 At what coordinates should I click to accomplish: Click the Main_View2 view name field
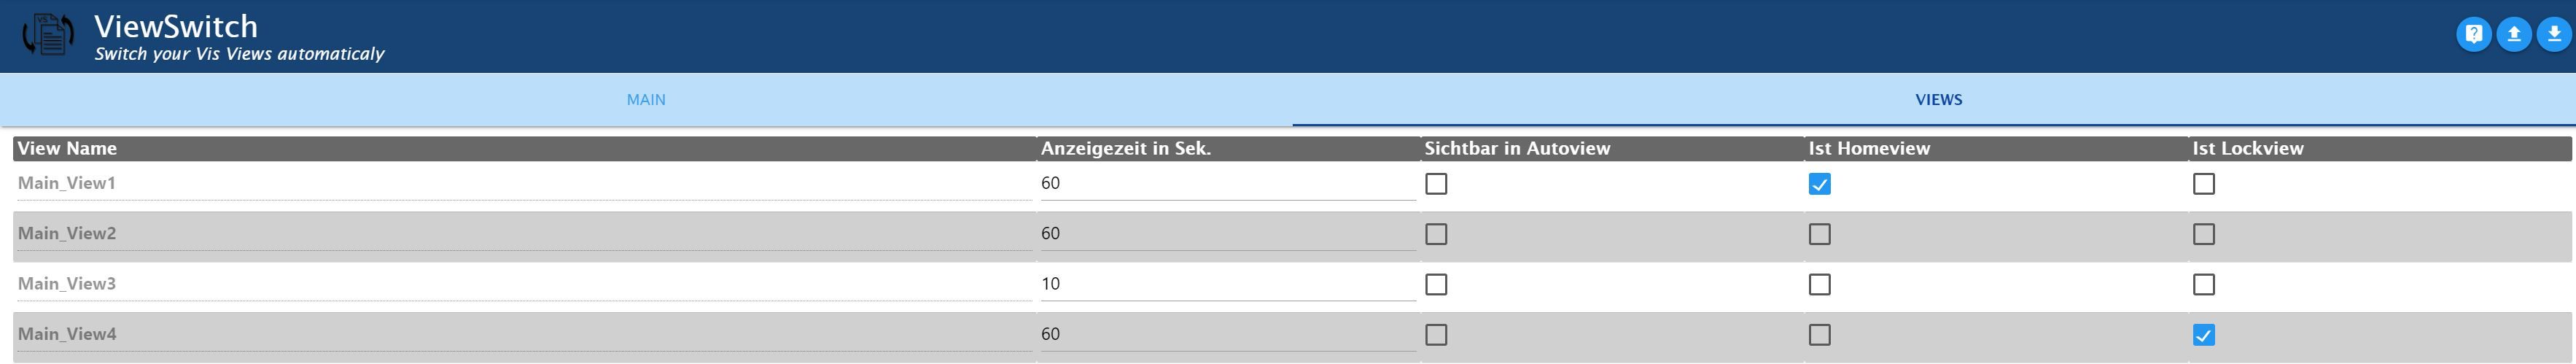(524, 234)
